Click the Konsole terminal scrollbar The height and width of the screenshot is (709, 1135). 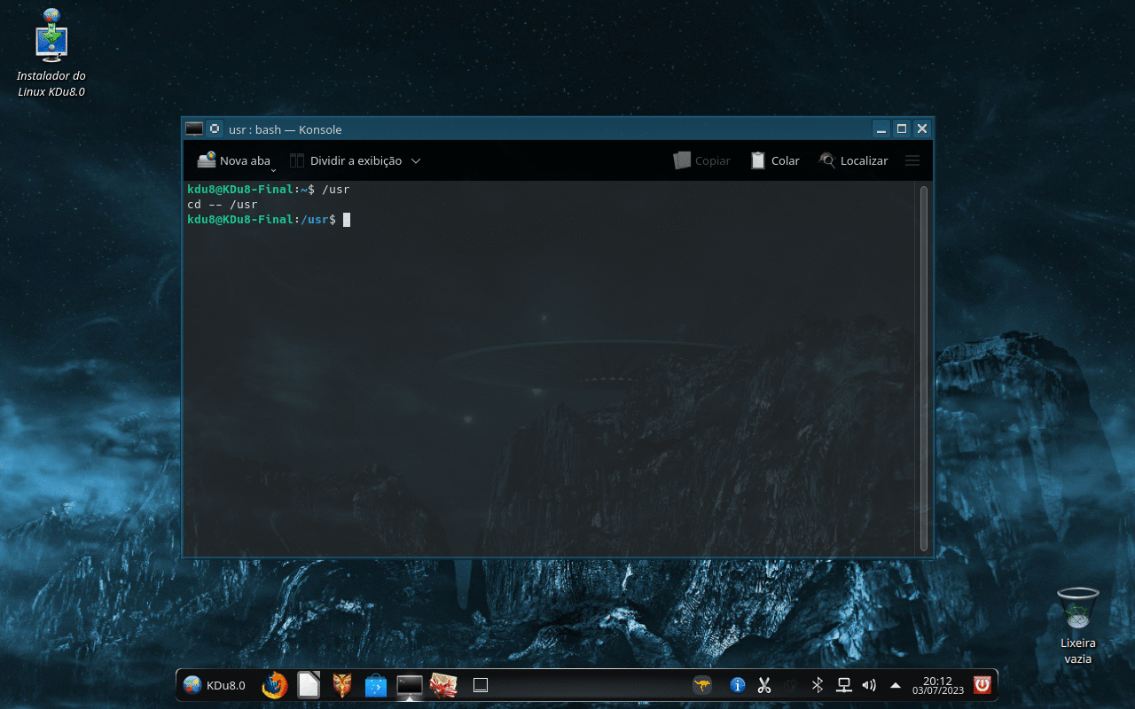924,369
